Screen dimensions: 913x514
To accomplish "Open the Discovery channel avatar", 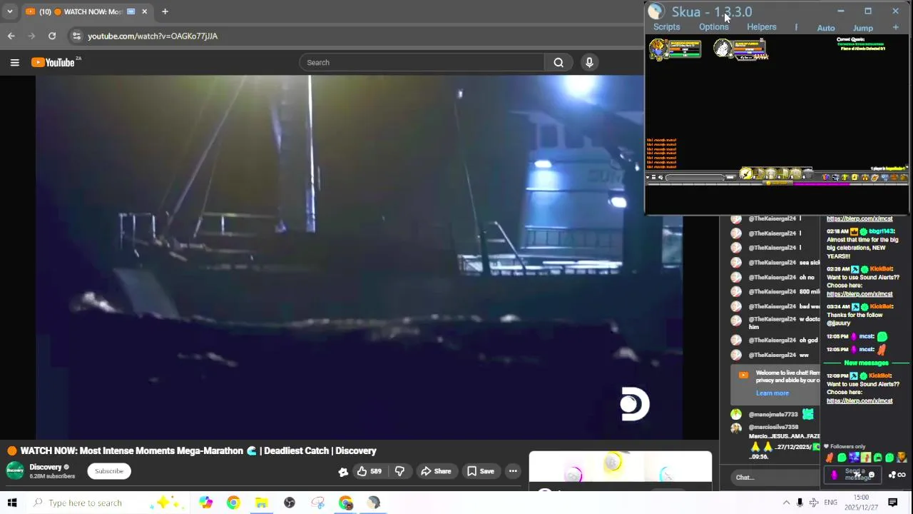I will (15, 470).
